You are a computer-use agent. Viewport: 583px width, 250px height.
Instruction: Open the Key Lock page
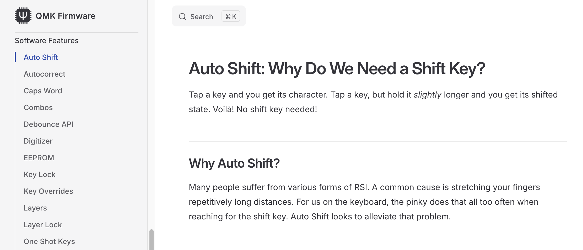pyautogui.click(x=40, y=174)
